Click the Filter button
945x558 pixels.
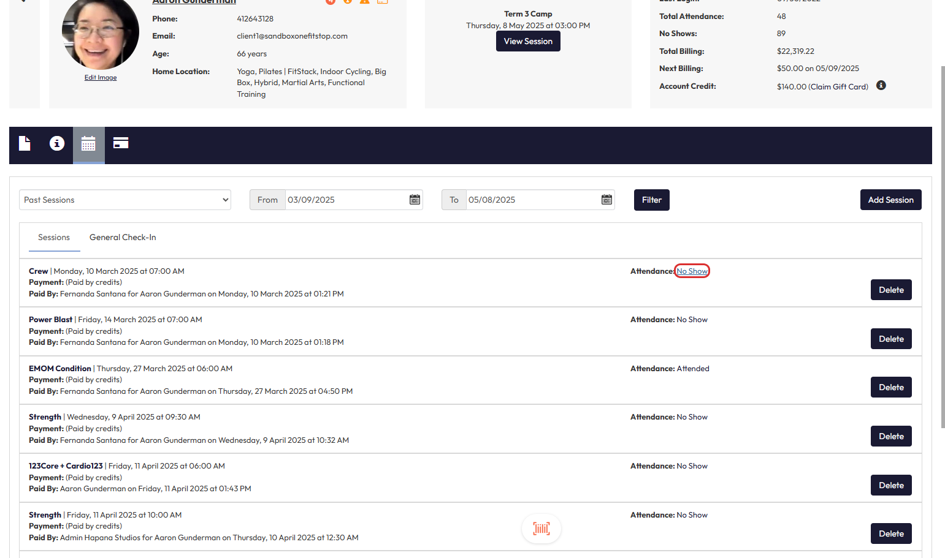click(x=651, y=200)
